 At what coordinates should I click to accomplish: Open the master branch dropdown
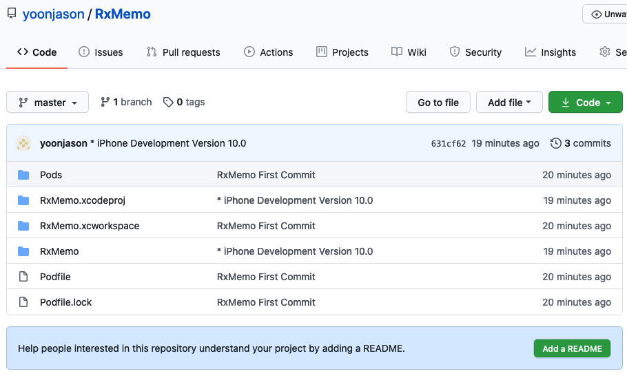tap(48, 103)
